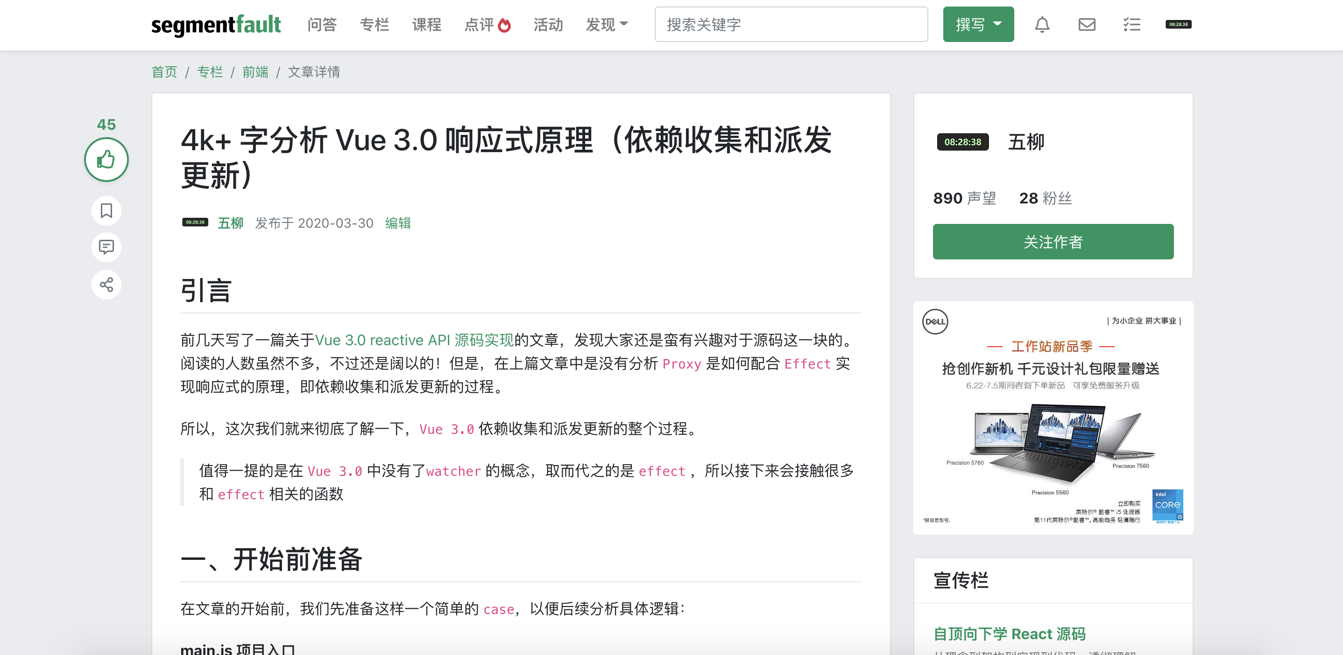Click the thumbs-up like button
1343x655 pixels.
coord(106,160)
